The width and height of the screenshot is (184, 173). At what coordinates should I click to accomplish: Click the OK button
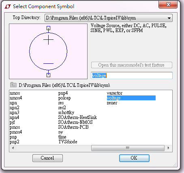tap(134, 158)
